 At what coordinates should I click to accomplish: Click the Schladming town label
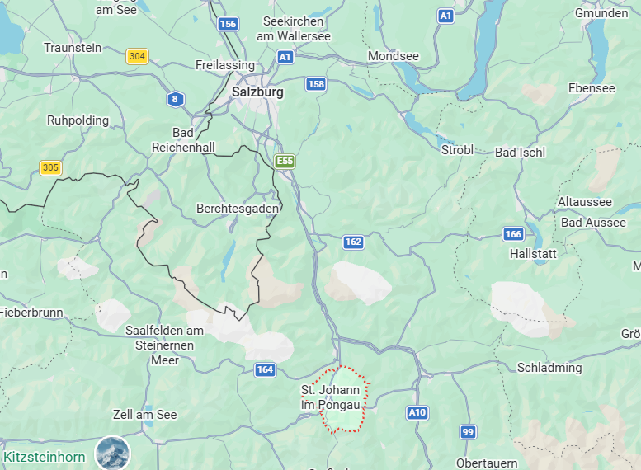(549, 368)
